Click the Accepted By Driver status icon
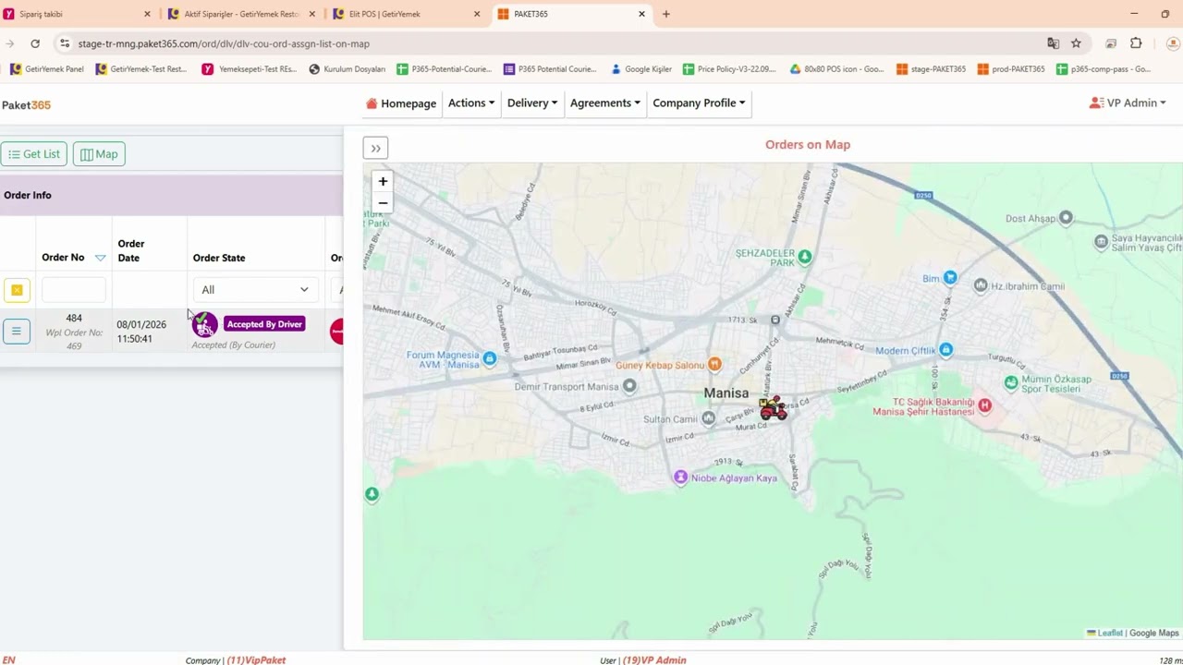 coord(204,324)
